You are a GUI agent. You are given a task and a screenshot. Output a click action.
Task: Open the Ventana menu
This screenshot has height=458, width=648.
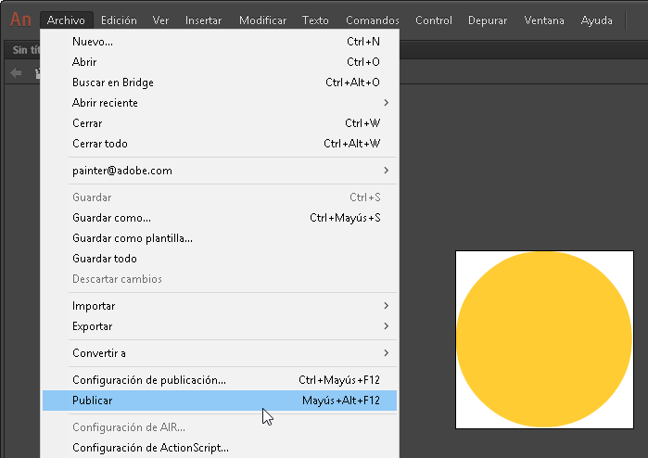[x=544, y=20]
